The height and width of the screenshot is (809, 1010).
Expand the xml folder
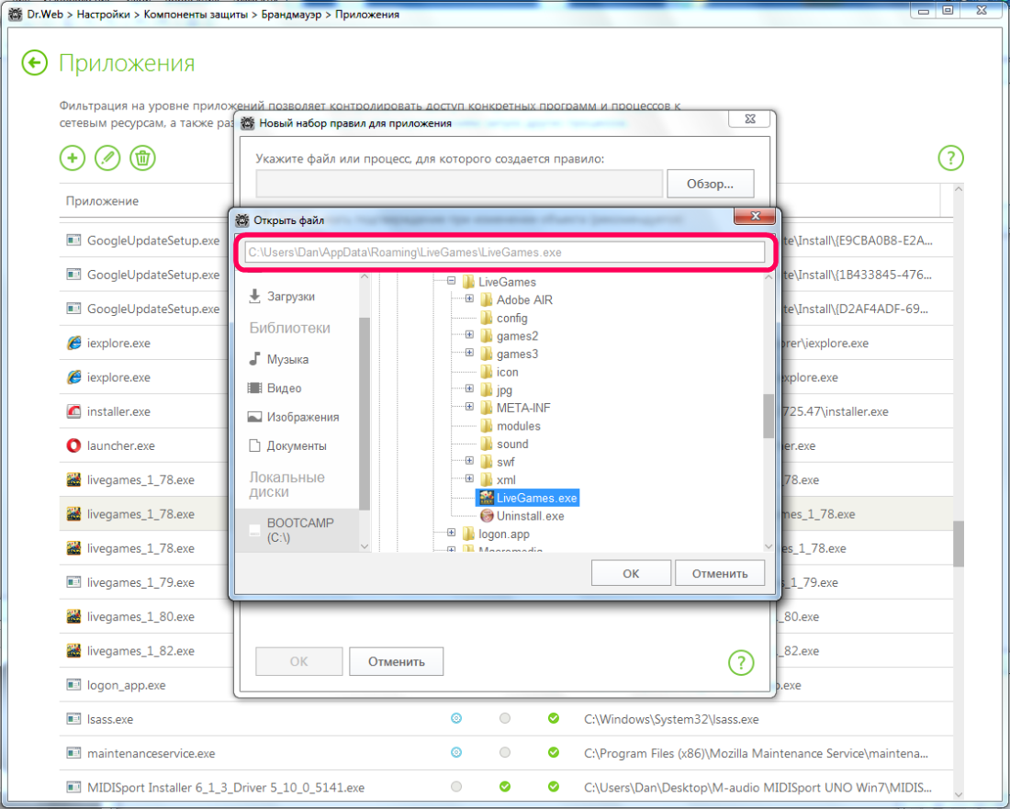[x=469, y=479]
